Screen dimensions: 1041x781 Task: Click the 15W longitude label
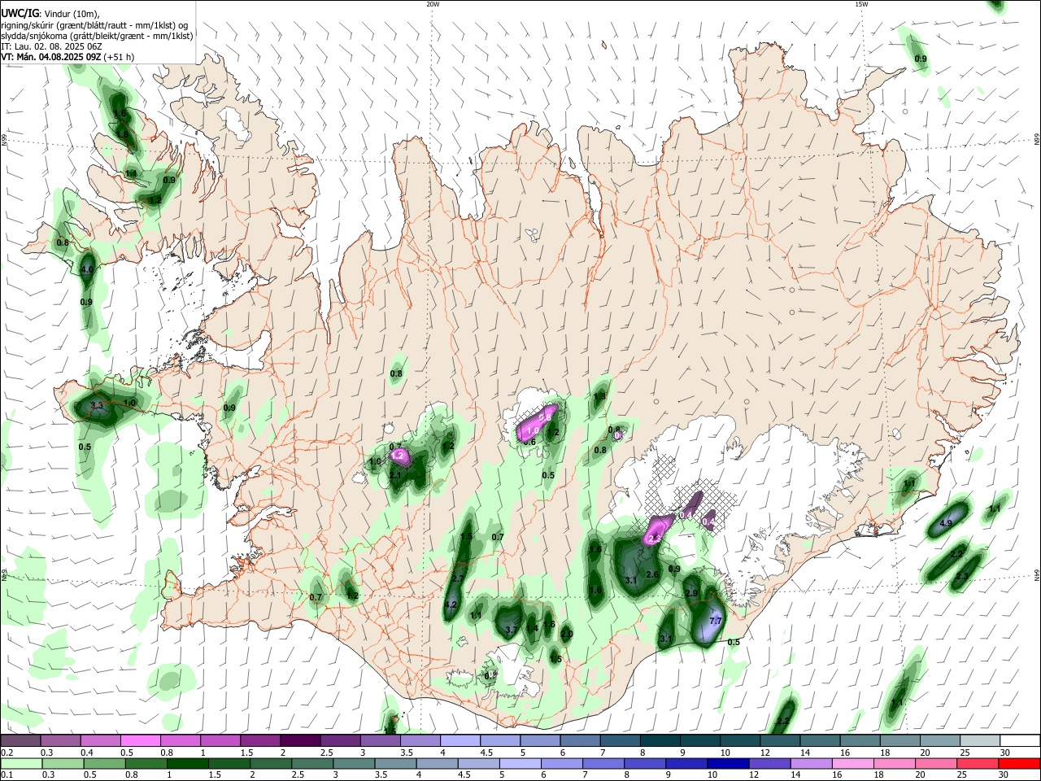coord(861,4)
